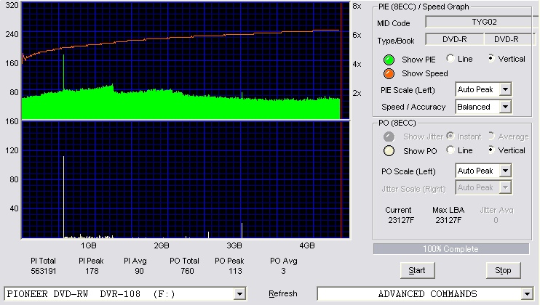Toggle the greyed Show Jitter indicator
Viewport: 540px width, 305px height.
tap(389, 137)
